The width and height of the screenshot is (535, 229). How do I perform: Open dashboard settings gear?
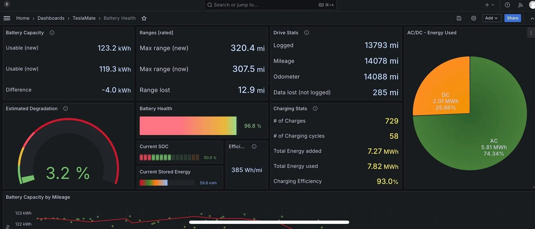[474, 18]
